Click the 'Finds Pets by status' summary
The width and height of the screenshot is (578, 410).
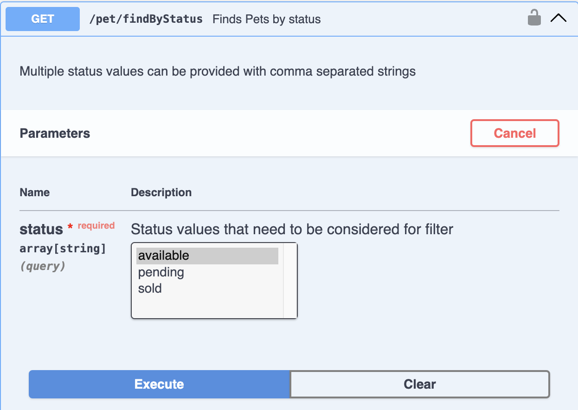coord(267,19)
